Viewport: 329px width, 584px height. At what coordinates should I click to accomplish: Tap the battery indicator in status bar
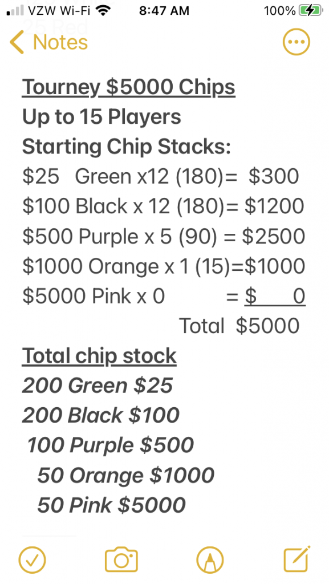[x=312, y=11]
